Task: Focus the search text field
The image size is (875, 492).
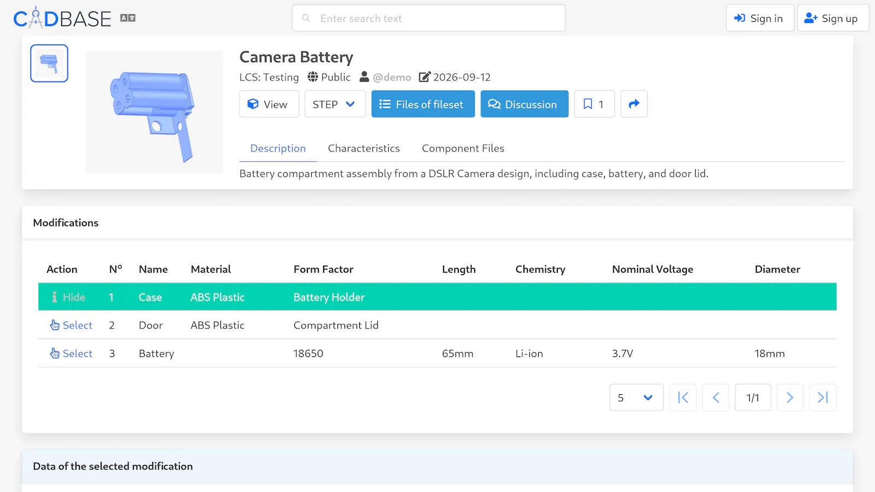Action: (x=429, y=18)
